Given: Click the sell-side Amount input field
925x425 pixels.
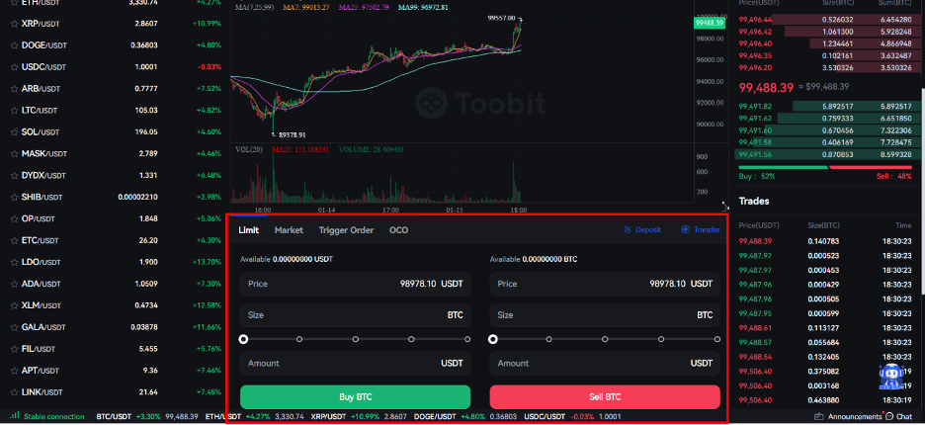Looking at the screenshot, I should (x=605, y=363).
